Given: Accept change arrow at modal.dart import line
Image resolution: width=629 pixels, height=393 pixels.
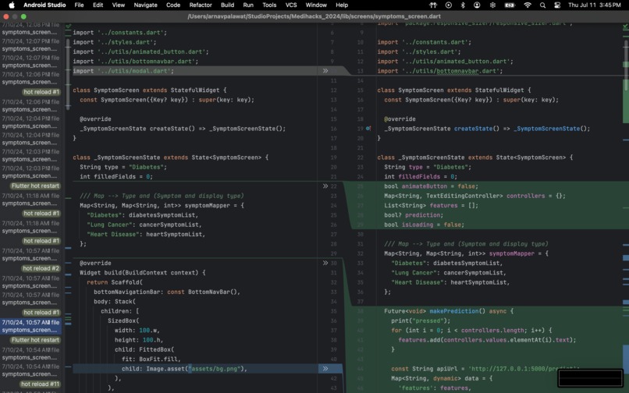Looking at the screenshot, I should pos(325,71).
